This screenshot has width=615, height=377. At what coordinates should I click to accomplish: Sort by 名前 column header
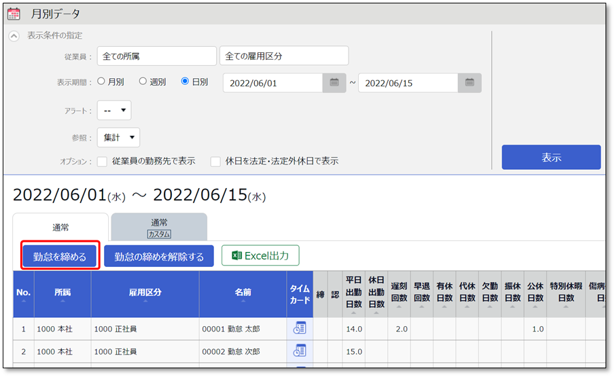click(243, 293)
